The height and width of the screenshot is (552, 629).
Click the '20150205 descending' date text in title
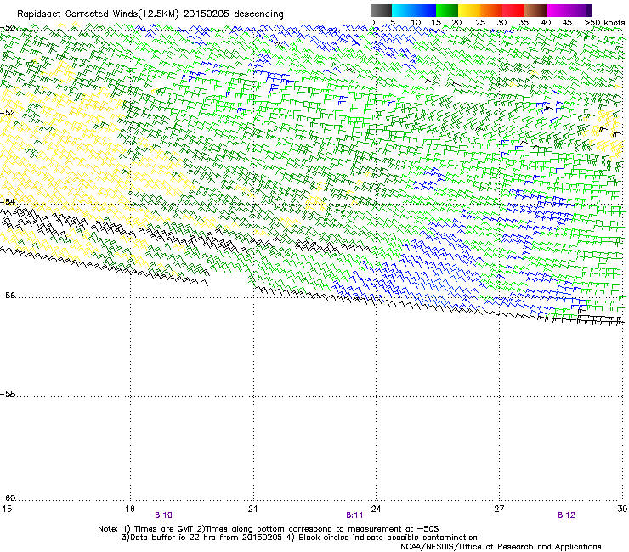click(x=234, y=14)
